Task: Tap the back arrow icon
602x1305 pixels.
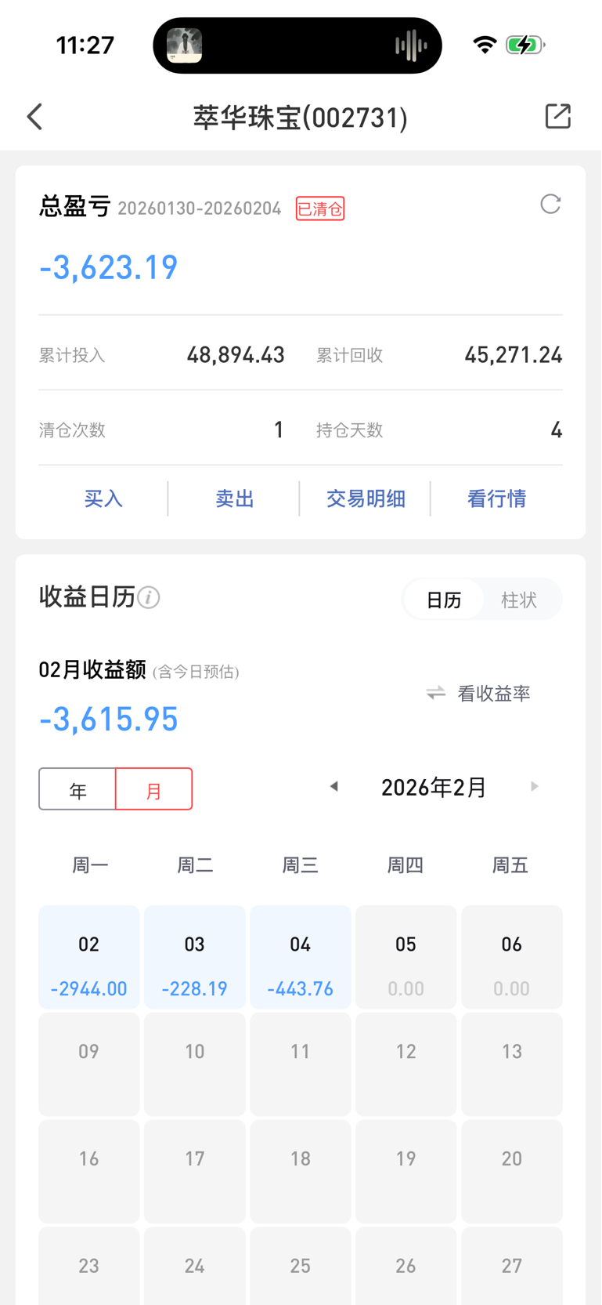Action: 34,117
